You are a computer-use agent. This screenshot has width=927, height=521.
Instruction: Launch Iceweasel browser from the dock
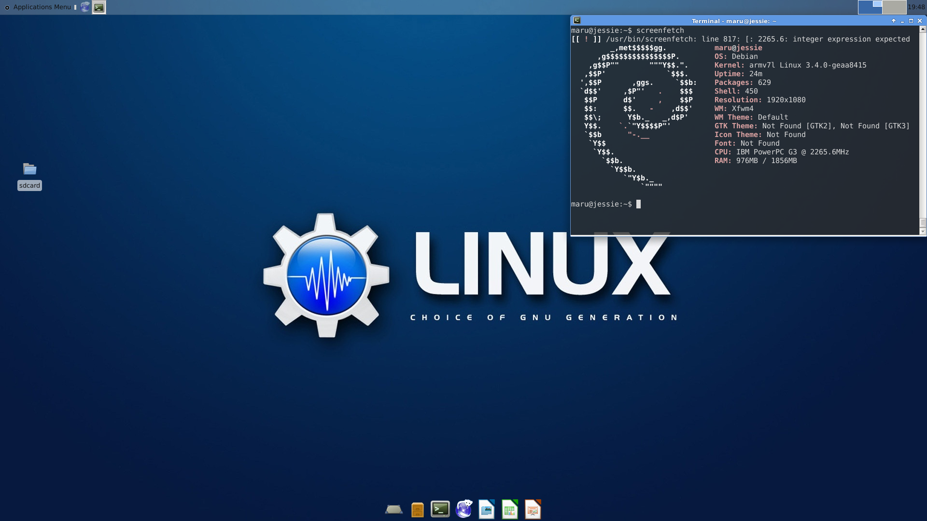point(463,509)
